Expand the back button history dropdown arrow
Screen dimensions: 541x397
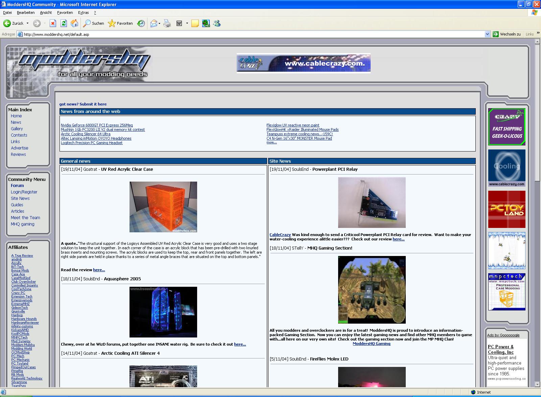pos(27,23)
